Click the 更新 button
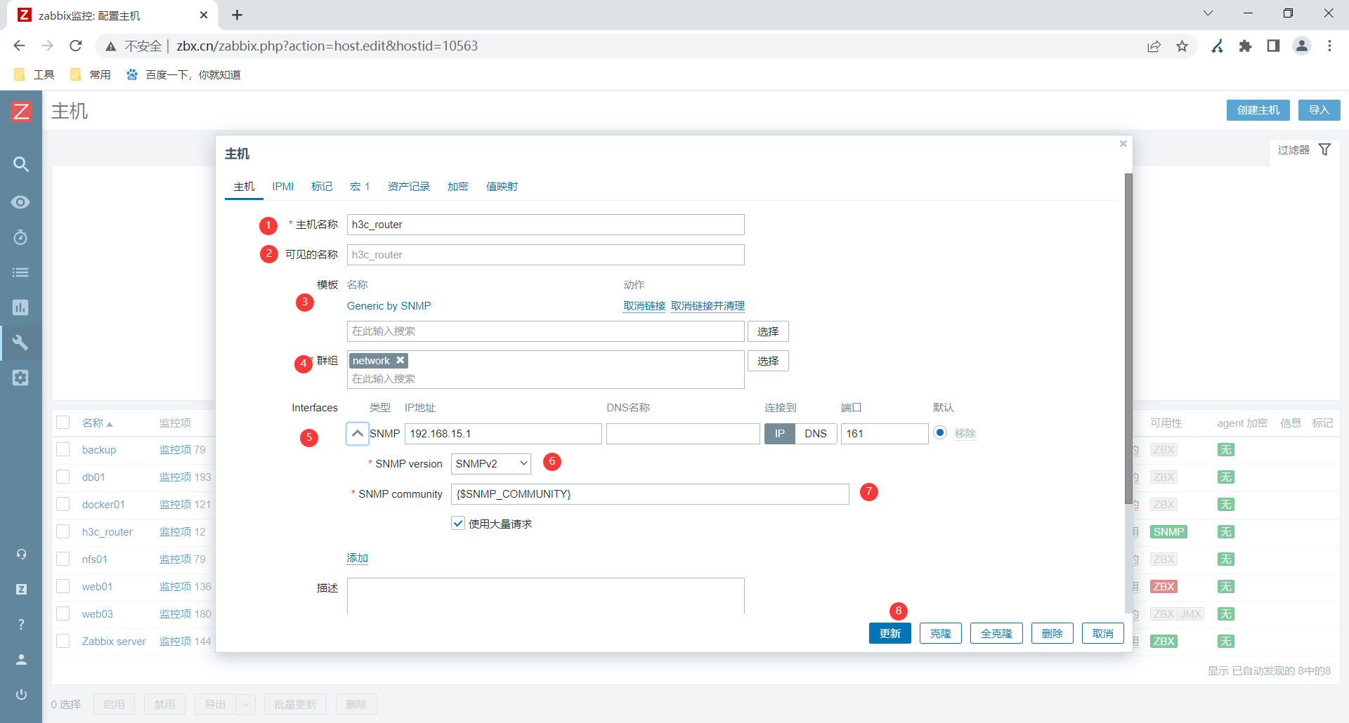 pos(890,633)
